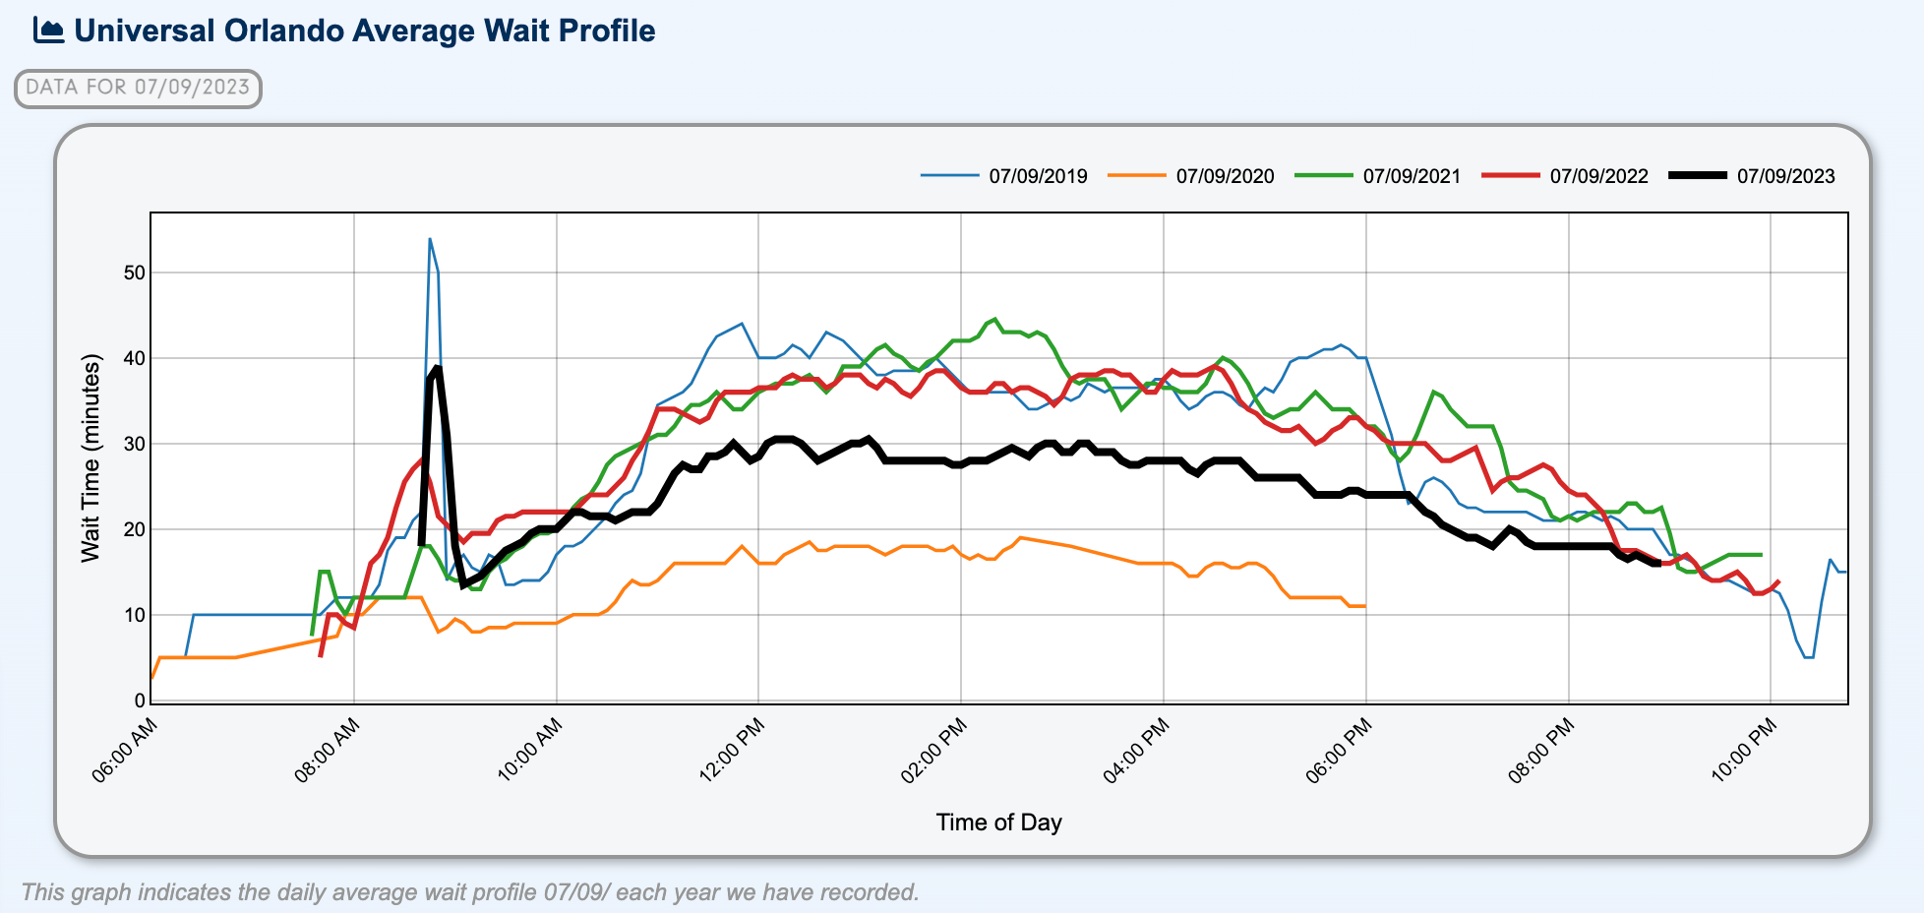Click the Time of Day axis title

[x=998, y=822]
